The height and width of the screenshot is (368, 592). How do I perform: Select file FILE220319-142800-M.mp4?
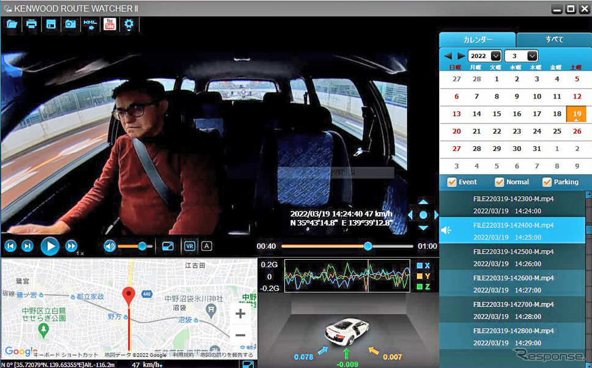pyautogui.click(x=512, y=337)
